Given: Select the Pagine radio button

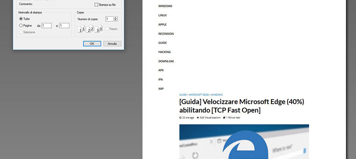Looking at the screenshot, I should 21,26.
